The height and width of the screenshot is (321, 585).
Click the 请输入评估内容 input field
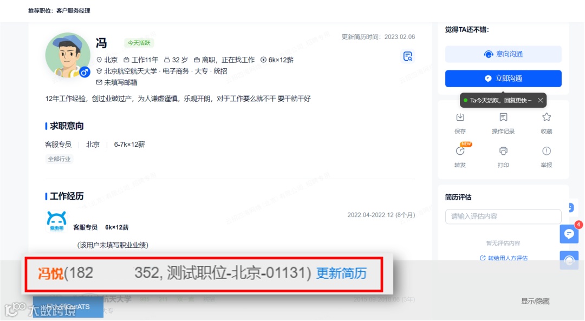pyautogui.click(x=503, y=216)
